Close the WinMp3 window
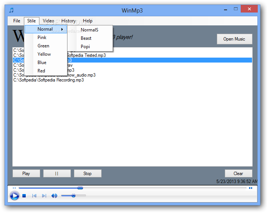This screenshot has width=268, height=213. (x=249, y=9)
